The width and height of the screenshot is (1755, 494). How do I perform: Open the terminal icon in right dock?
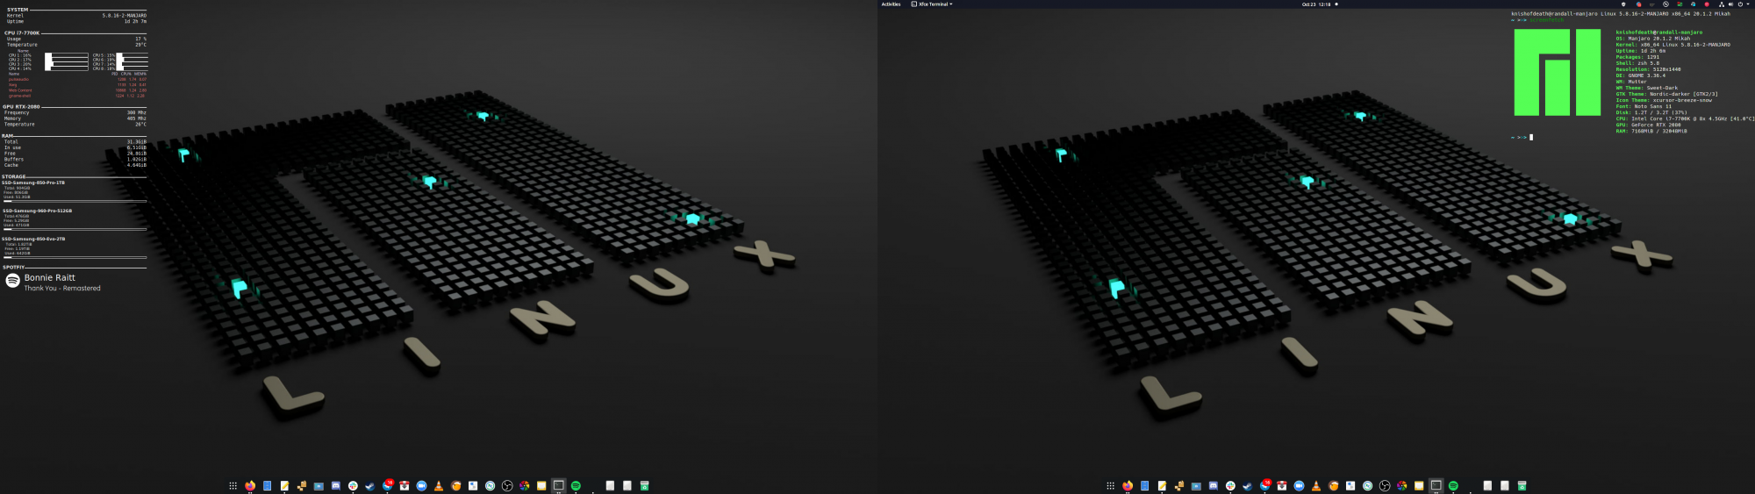coord(1436,485)
